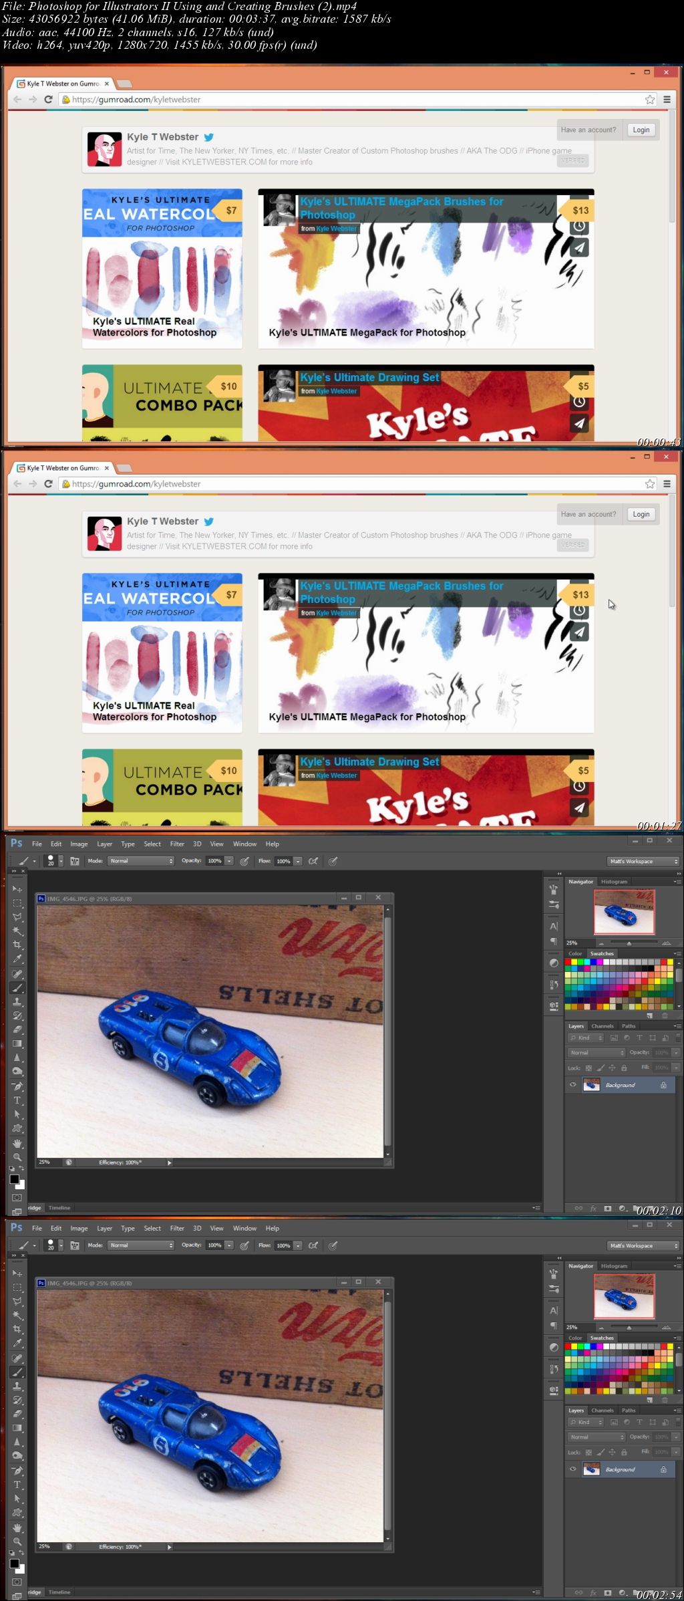In the 00:02:54 frame, pick the Path Selection tool
The image size is (684, 1601).
17,1499
